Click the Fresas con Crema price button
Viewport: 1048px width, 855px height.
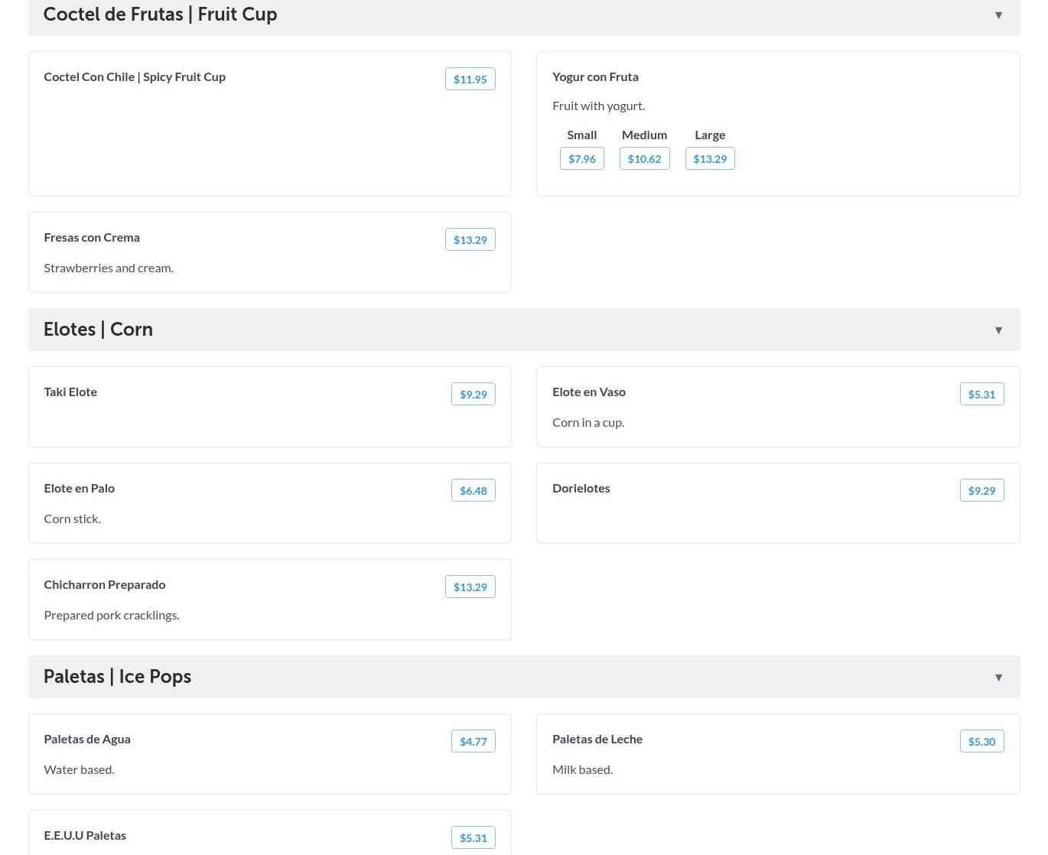click(470, 240)
